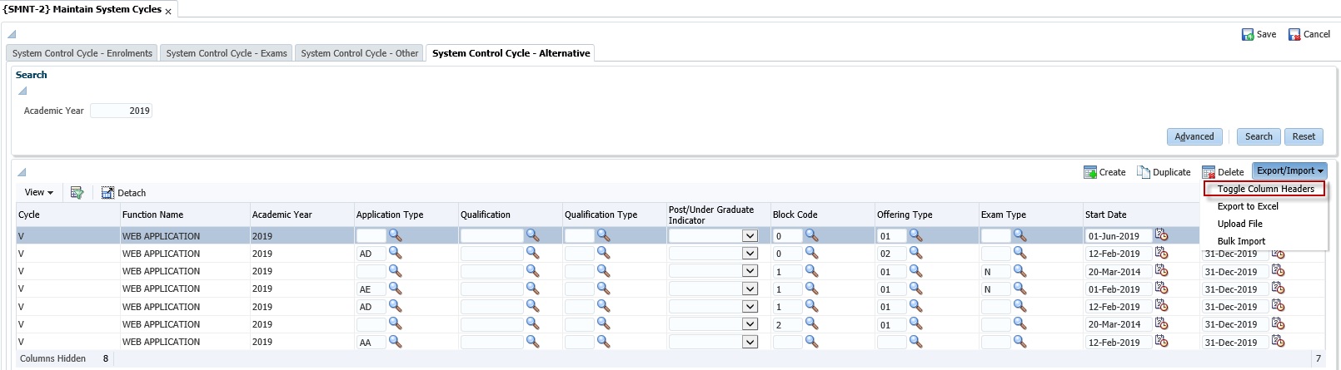
Task: Click export icon beside View menu
Action: [x=77, y=193]
